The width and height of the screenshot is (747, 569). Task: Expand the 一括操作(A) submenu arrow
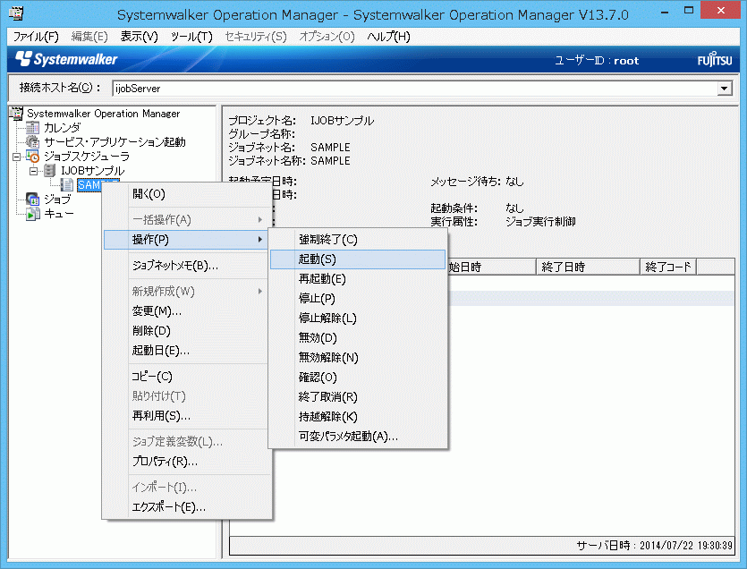coord(260,220)
